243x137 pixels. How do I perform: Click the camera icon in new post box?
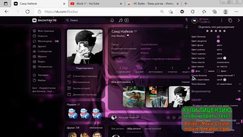point(168,118)
